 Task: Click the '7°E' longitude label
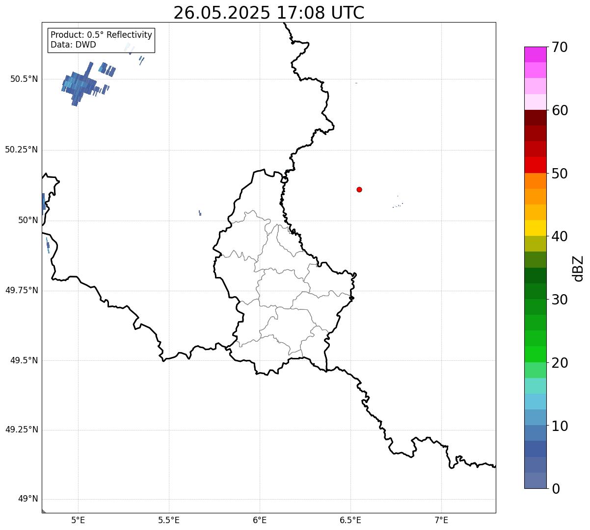(x=441, y=520)
